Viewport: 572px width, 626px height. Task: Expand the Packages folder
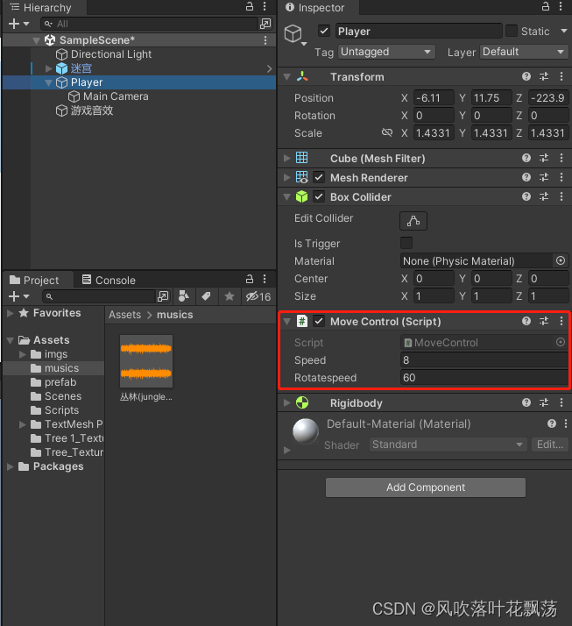tap(11, 466)
